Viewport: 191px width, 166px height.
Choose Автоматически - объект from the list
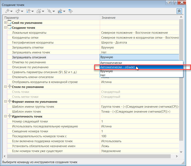coord(141,67)
